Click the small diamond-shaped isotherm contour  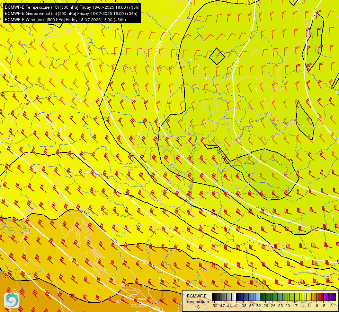click(x=217, y=57)
